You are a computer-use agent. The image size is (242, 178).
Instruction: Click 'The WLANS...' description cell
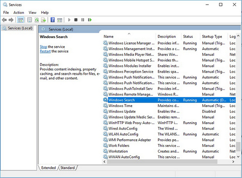pyautogui.click(x=169, y=134)
